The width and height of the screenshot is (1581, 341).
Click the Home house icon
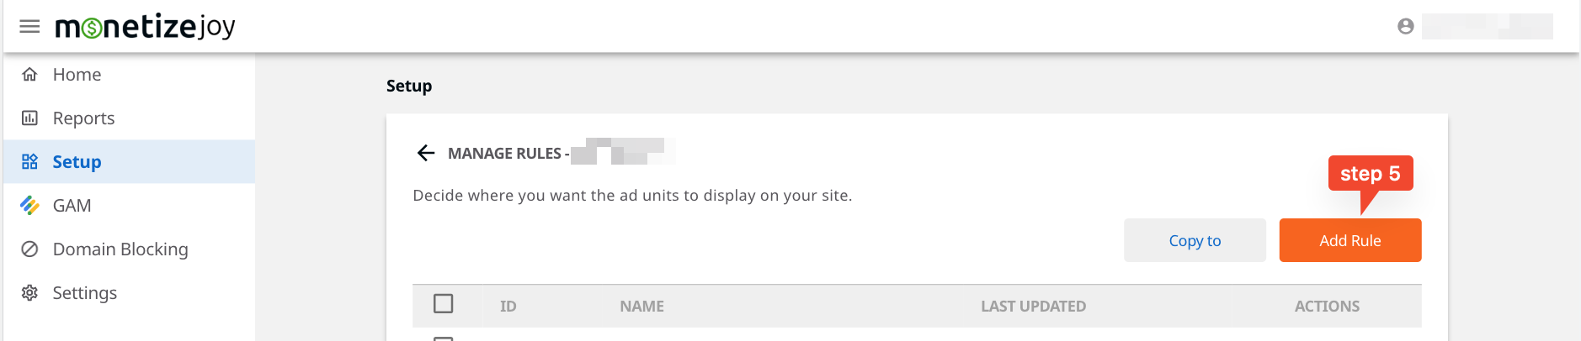pos(29,75)
